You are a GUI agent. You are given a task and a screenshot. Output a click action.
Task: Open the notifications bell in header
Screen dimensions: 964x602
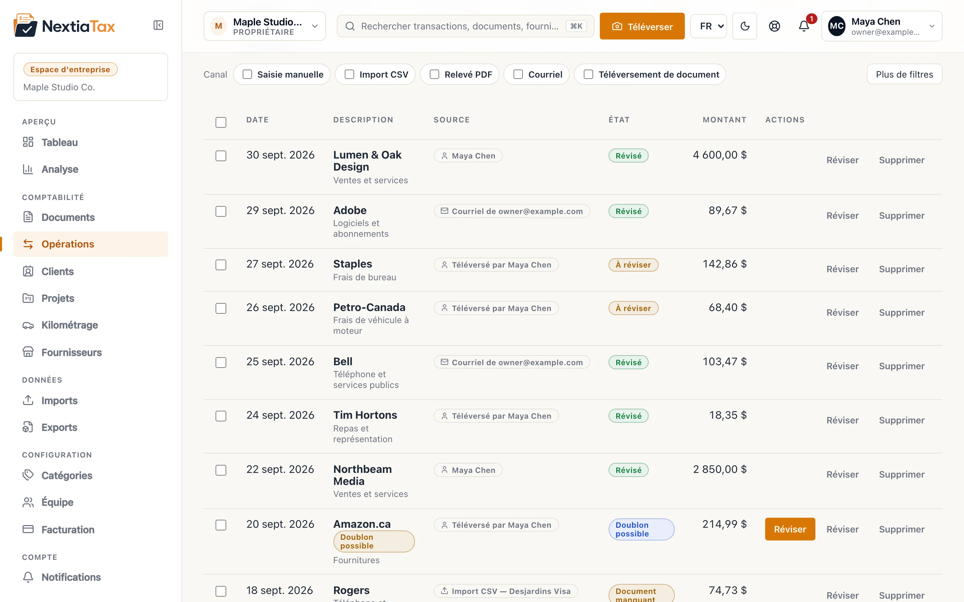pyautogui.click(x=804, y=26)
